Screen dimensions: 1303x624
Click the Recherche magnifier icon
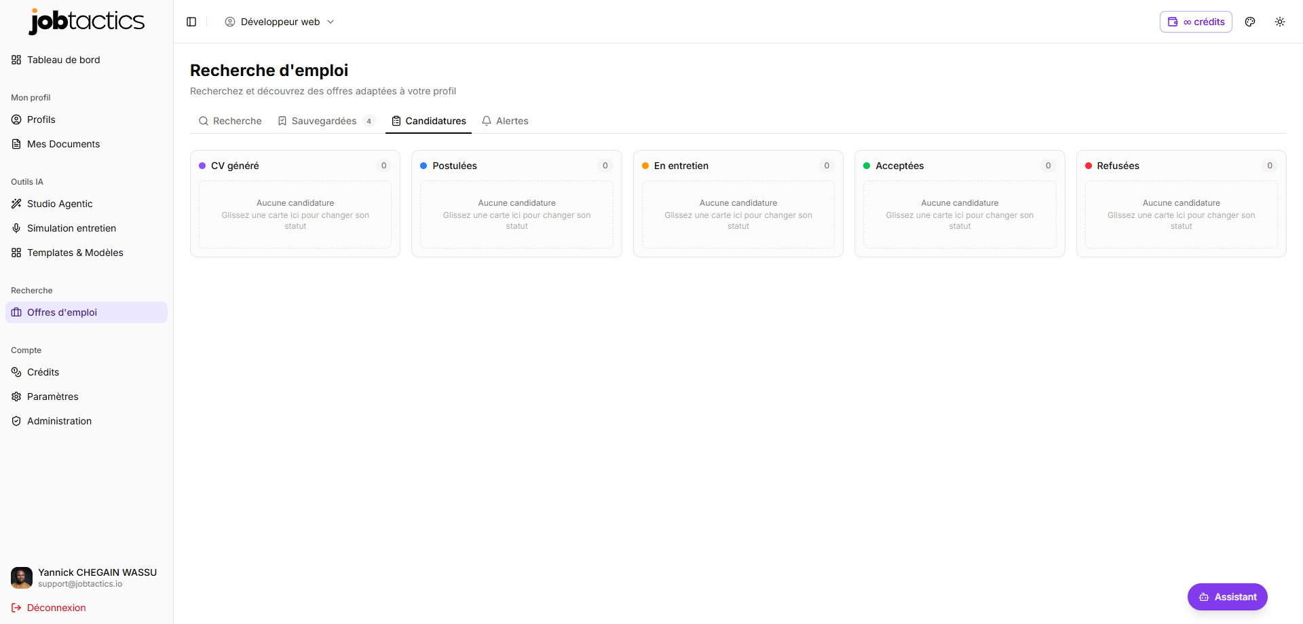[203, 121]
